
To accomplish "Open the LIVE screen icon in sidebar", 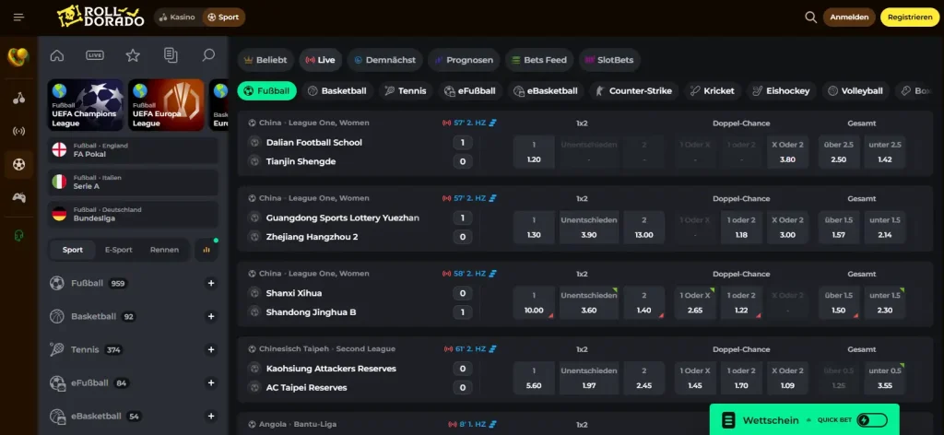I will coord(95,55).
